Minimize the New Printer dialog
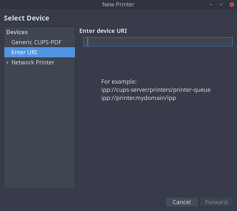The image size is (237, 211). click(211, 5)
